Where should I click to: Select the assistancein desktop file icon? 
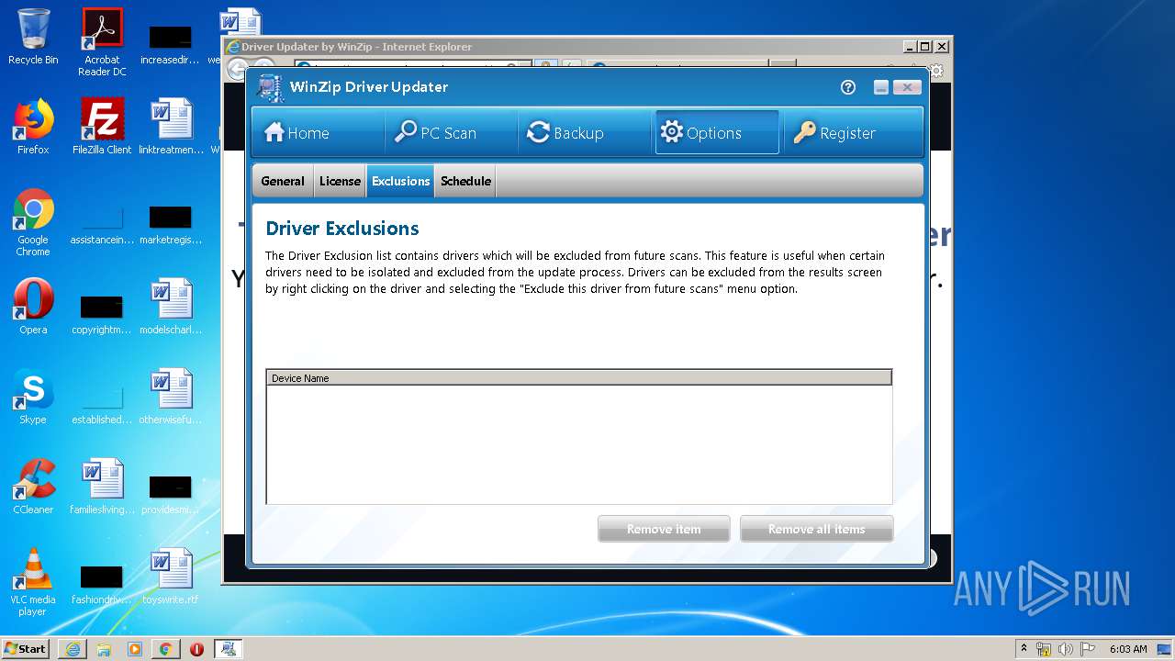[102, 224]
